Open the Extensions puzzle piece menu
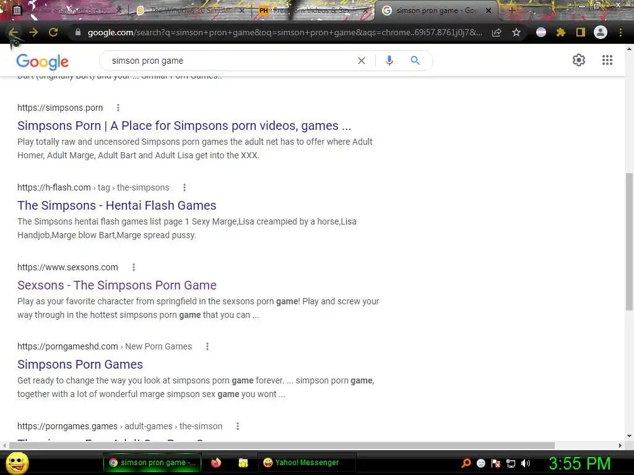634x475 pixels. coord(560,32)
